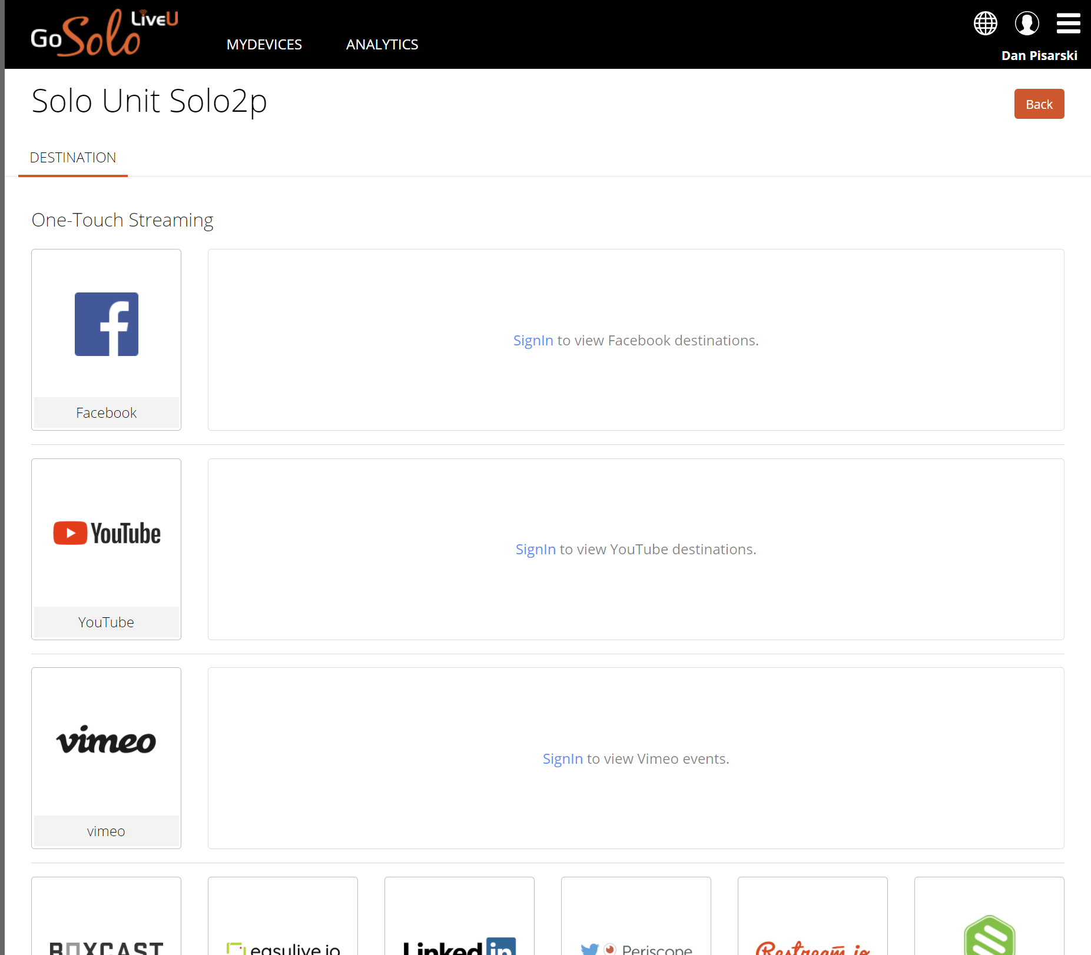Choose the easylive.io destination card

283,916
